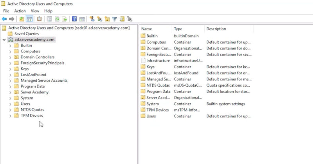Click the Up One Level folder icon
Screen dimensions: 313x164
coord(22,19)
